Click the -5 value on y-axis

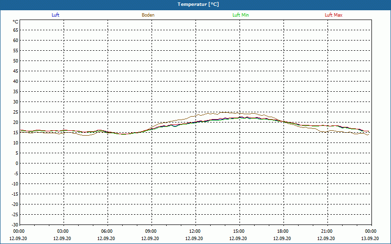tap(16, 174)
